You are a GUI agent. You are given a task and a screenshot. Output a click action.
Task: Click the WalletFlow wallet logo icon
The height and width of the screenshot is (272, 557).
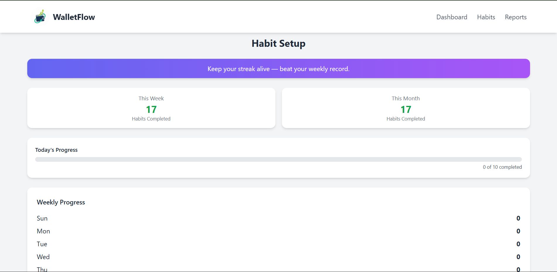click(x=40, y=16)
